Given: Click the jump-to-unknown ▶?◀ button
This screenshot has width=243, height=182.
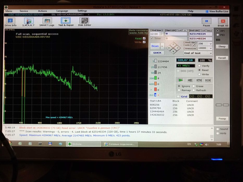Looking at the screenshot, I should point(199,80).
